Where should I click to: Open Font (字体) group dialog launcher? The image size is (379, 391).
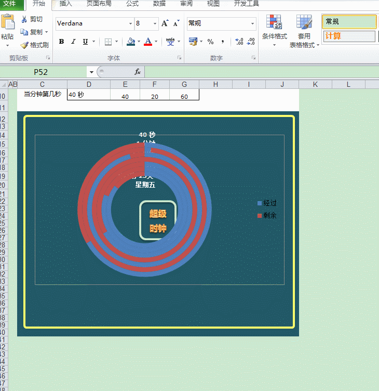tap(179, 58)
